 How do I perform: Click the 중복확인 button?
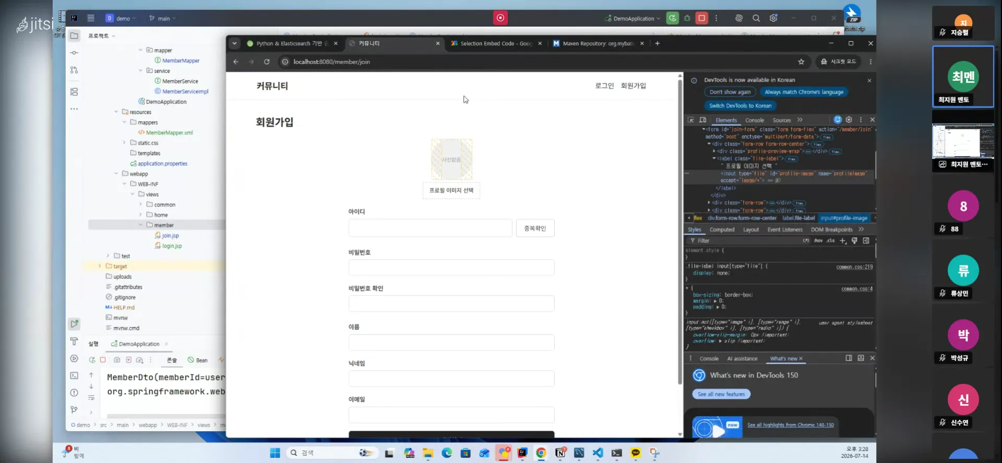pyautogui.click(x=535, y=228)
